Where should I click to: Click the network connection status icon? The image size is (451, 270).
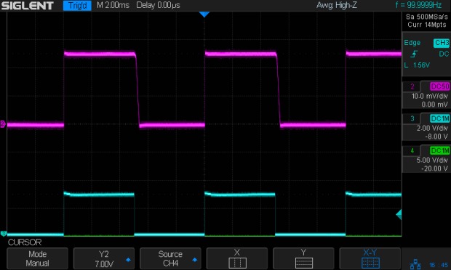415,264
